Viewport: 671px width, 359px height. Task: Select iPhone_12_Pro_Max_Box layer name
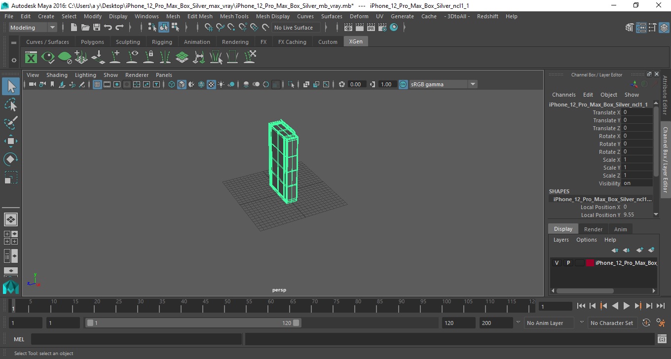pyautogui.click(x=626, y=263)
